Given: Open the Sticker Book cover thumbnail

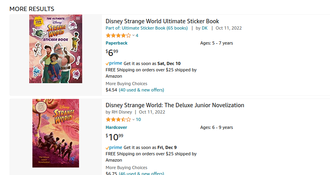Looking at the screenshot, I should coord(55,49).
